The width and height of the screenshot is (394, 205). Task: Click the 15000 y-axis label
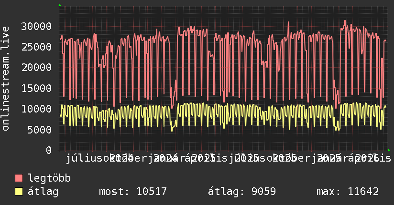[36, 88]
